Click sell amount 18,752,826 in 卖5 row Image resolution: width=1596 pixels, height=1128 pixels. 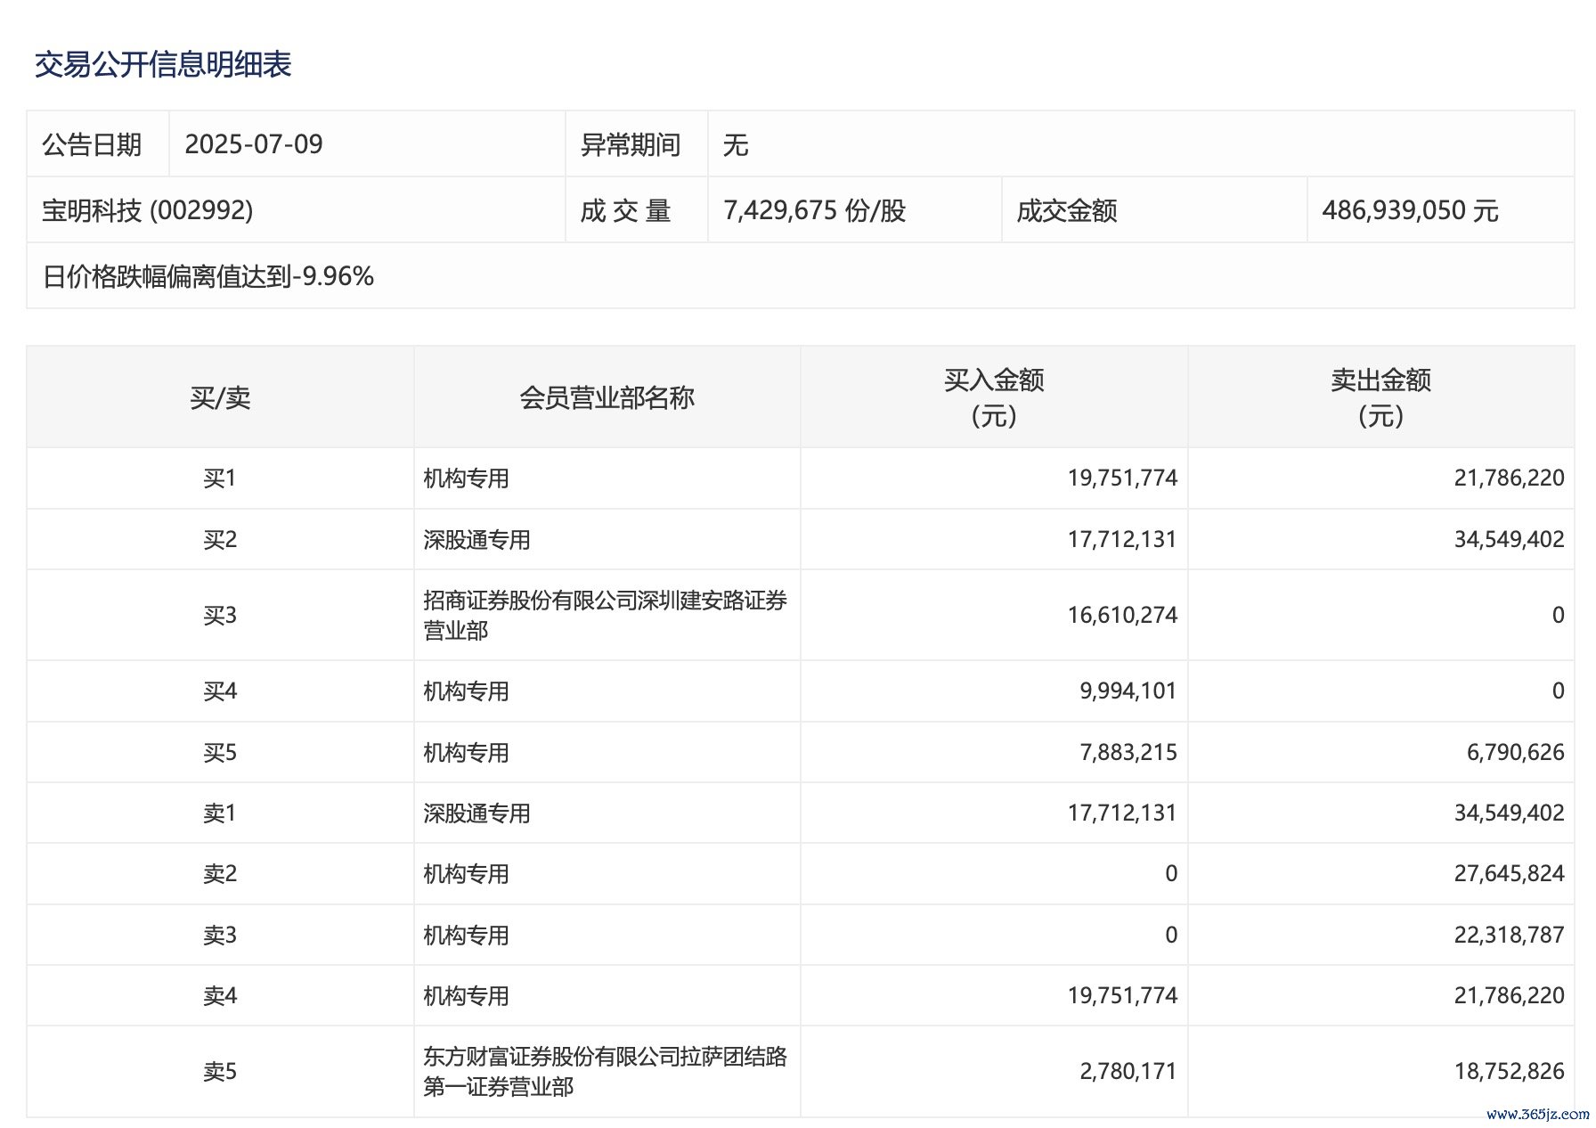tap(1509, 1072)
